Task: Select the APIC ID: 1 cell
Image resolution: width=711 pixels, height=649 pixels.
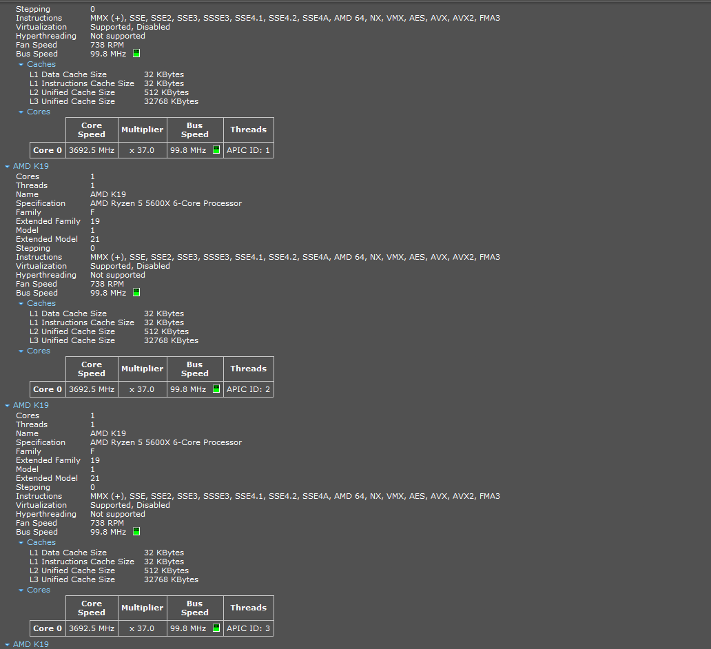Action: coord(249,150)
